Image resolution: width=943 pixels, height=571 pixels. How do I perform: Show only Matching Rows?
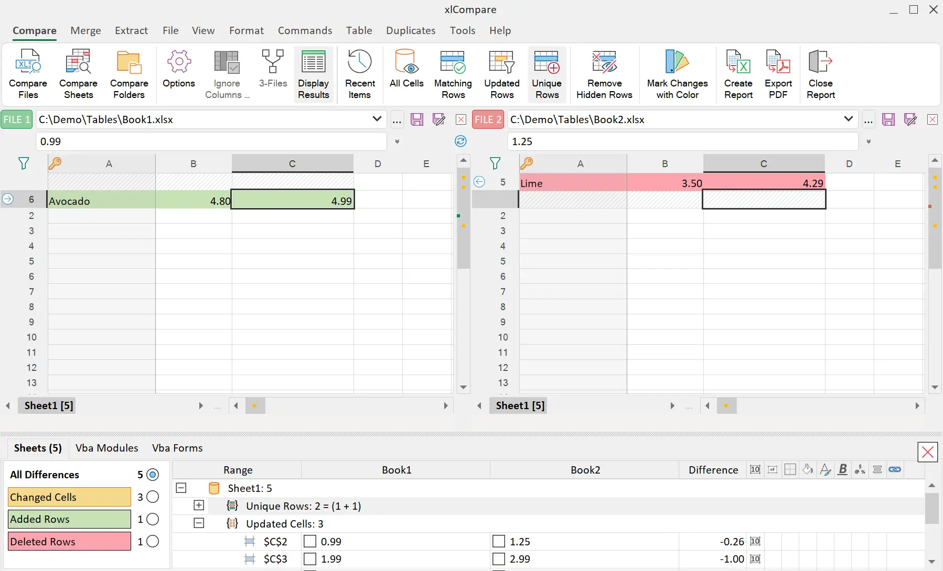point(453,74)
